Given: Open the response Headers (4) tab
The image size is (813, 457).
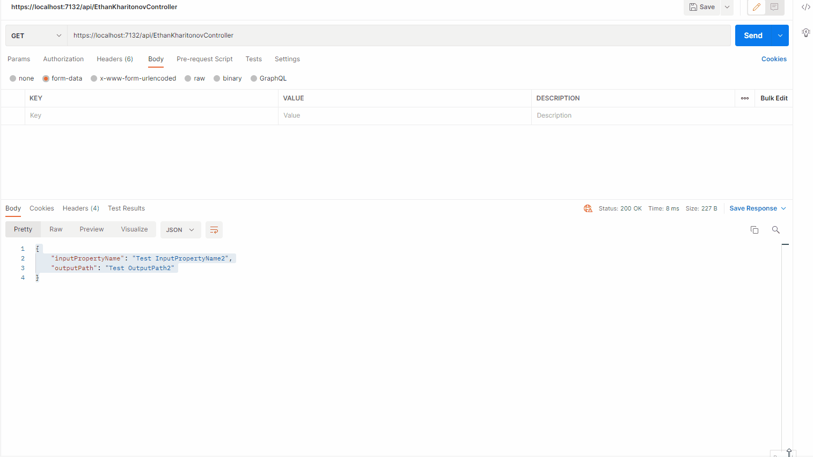Looking at the screenshot, I should pyautogui.click(x=81, y=208).
